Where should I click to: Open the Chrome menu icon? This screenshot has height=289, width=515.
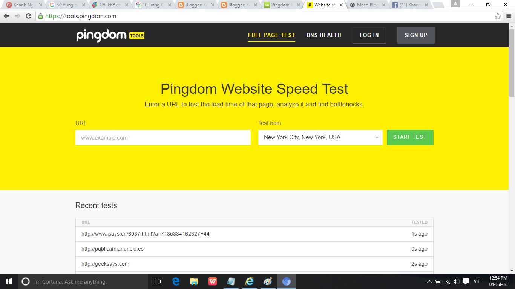pyautogui.click(x=509, y=16)
